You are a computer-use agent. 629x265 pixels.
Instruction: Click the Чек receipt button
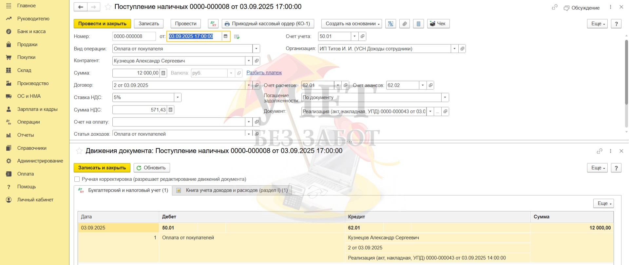coord(438,24)
